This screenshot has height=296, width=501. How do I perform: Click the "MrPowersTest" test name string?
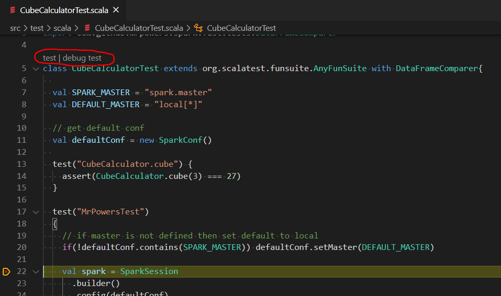point(110,212)
